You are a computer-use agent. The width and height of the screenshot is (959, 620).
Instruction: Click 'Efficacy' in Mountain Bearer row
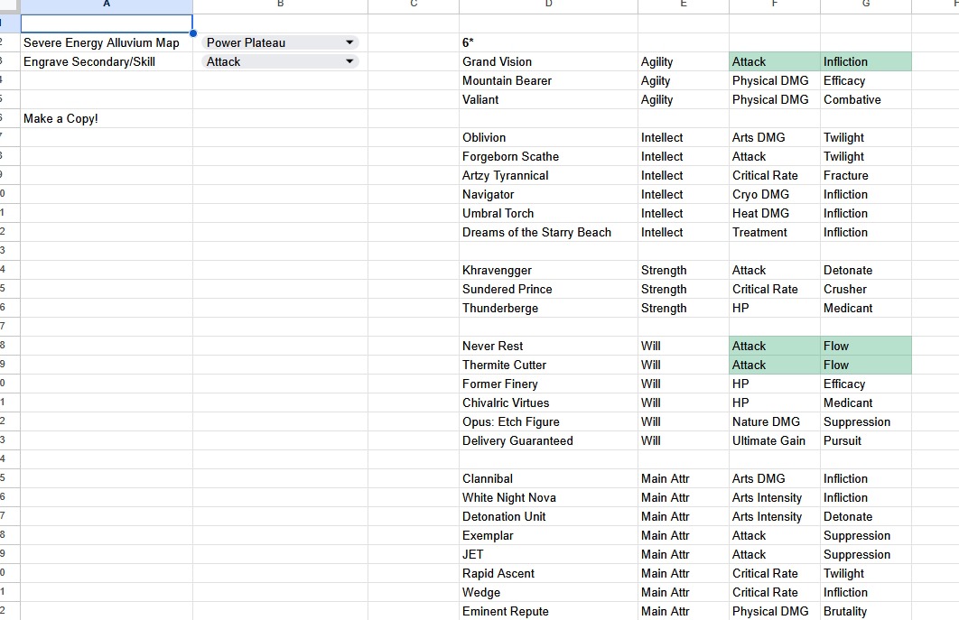tap(866, 80)
